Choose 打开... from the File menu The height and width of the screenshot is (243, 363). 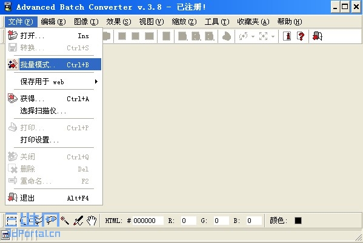[x=54, y=36]
